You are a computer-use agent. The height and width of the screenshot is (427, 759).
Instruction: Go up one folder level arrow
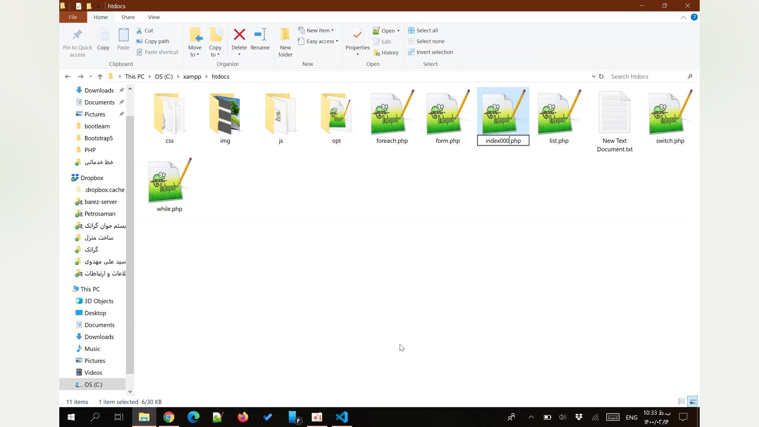tap(100, 76)
